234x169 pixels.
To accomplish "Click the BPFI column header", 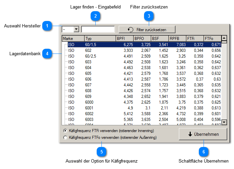I will (x=124, y=39).
